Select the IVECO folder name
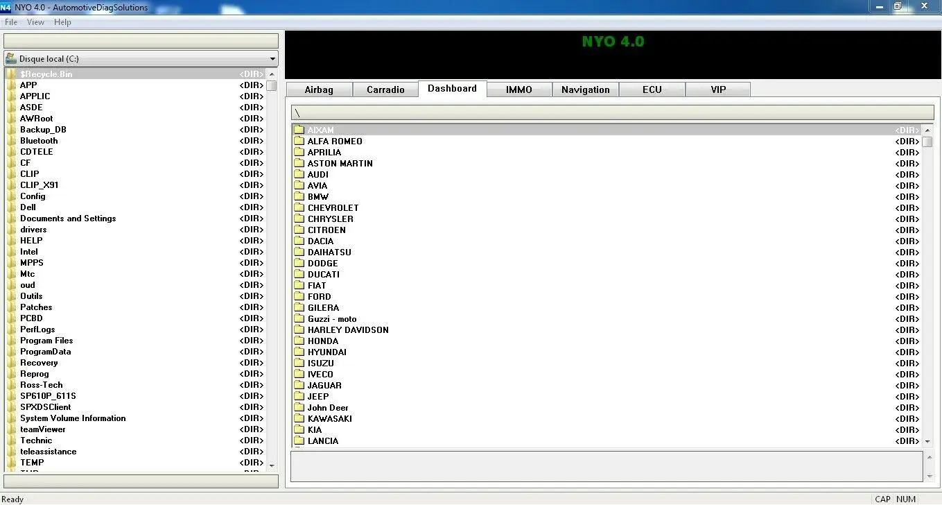 click(x=320, y=374)
